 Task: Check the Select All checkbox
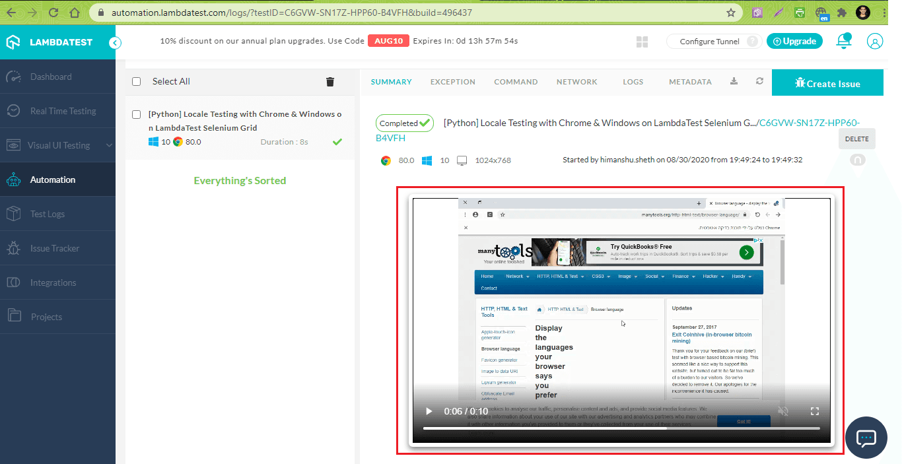[x=136, y=81]
